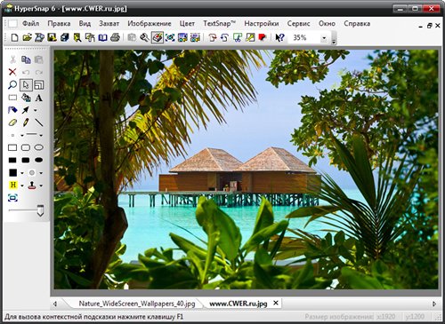The image size is (445, 324).
Task: Switch to Nature_WideScreen_Wallpapers_40.jpg tab
Action: (x=137, y=304)
